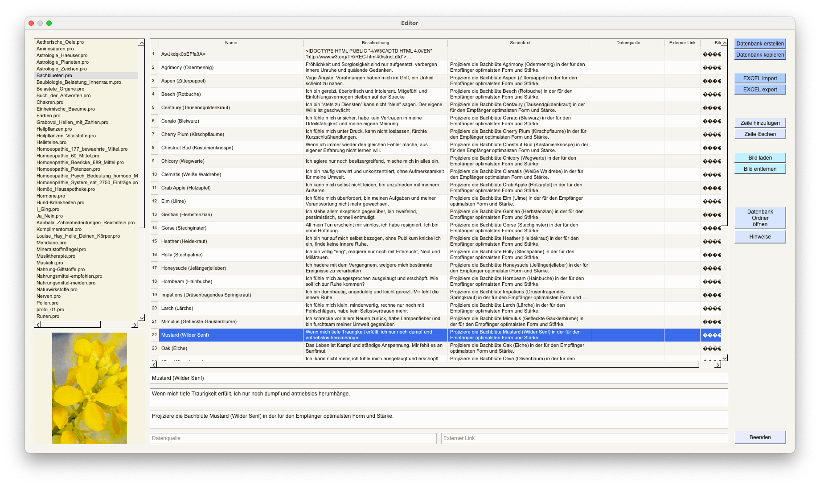
Task: Click the Gentian row's Sendetext cell
Action: [x=520, y=214]
